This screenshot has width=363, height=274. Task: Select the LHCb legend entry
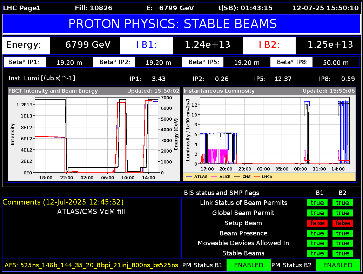click(x=267, y=177)
